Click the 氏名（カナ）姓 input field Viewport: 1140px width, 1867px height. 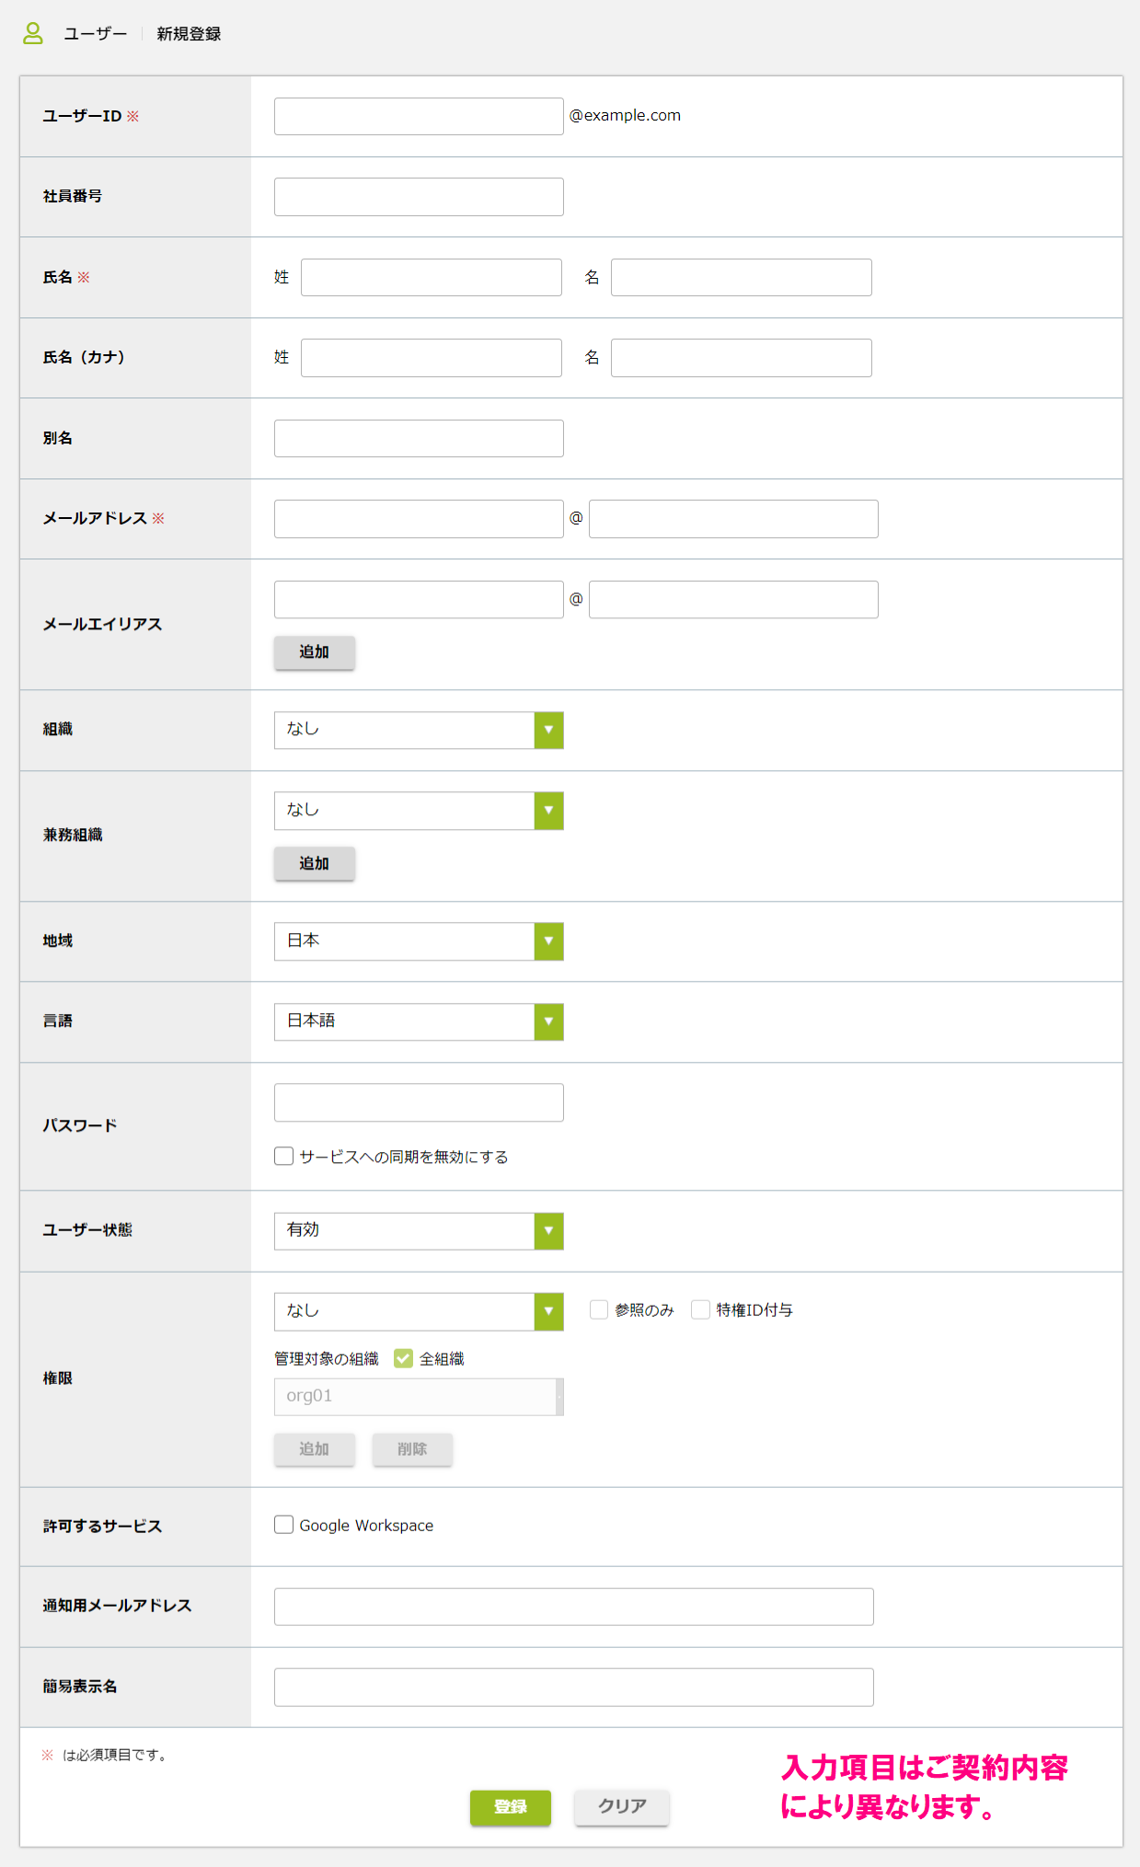point(432,358)
